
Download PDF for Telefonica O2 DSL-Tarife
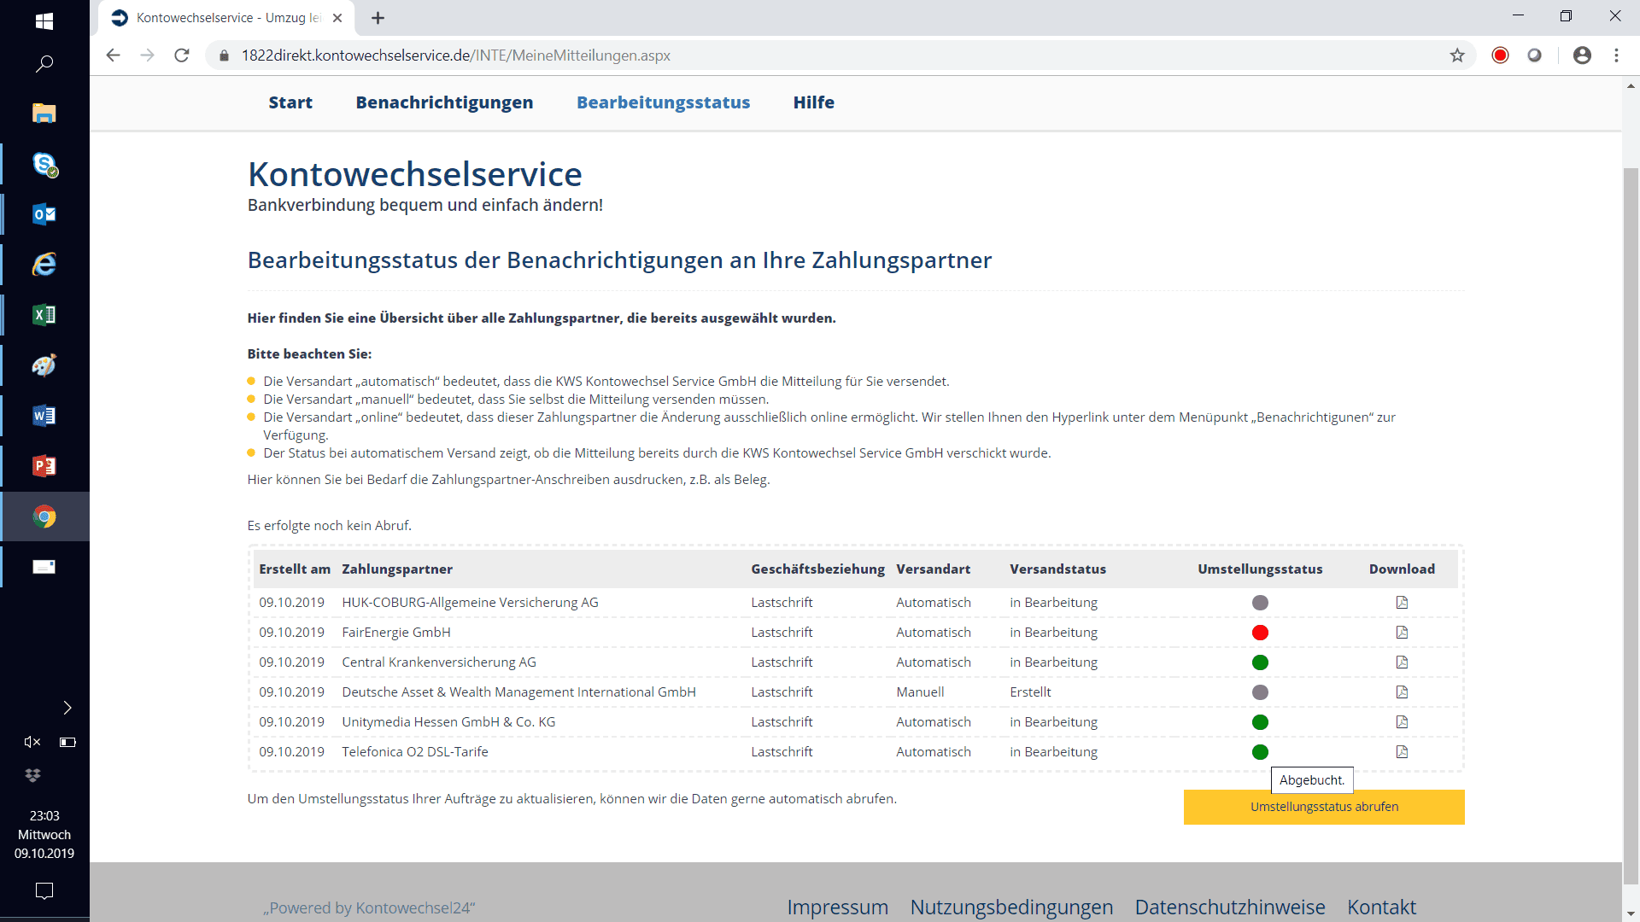point(1402,752)
